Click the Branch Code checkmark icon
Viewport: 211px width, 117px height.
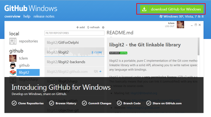(119, 103)
